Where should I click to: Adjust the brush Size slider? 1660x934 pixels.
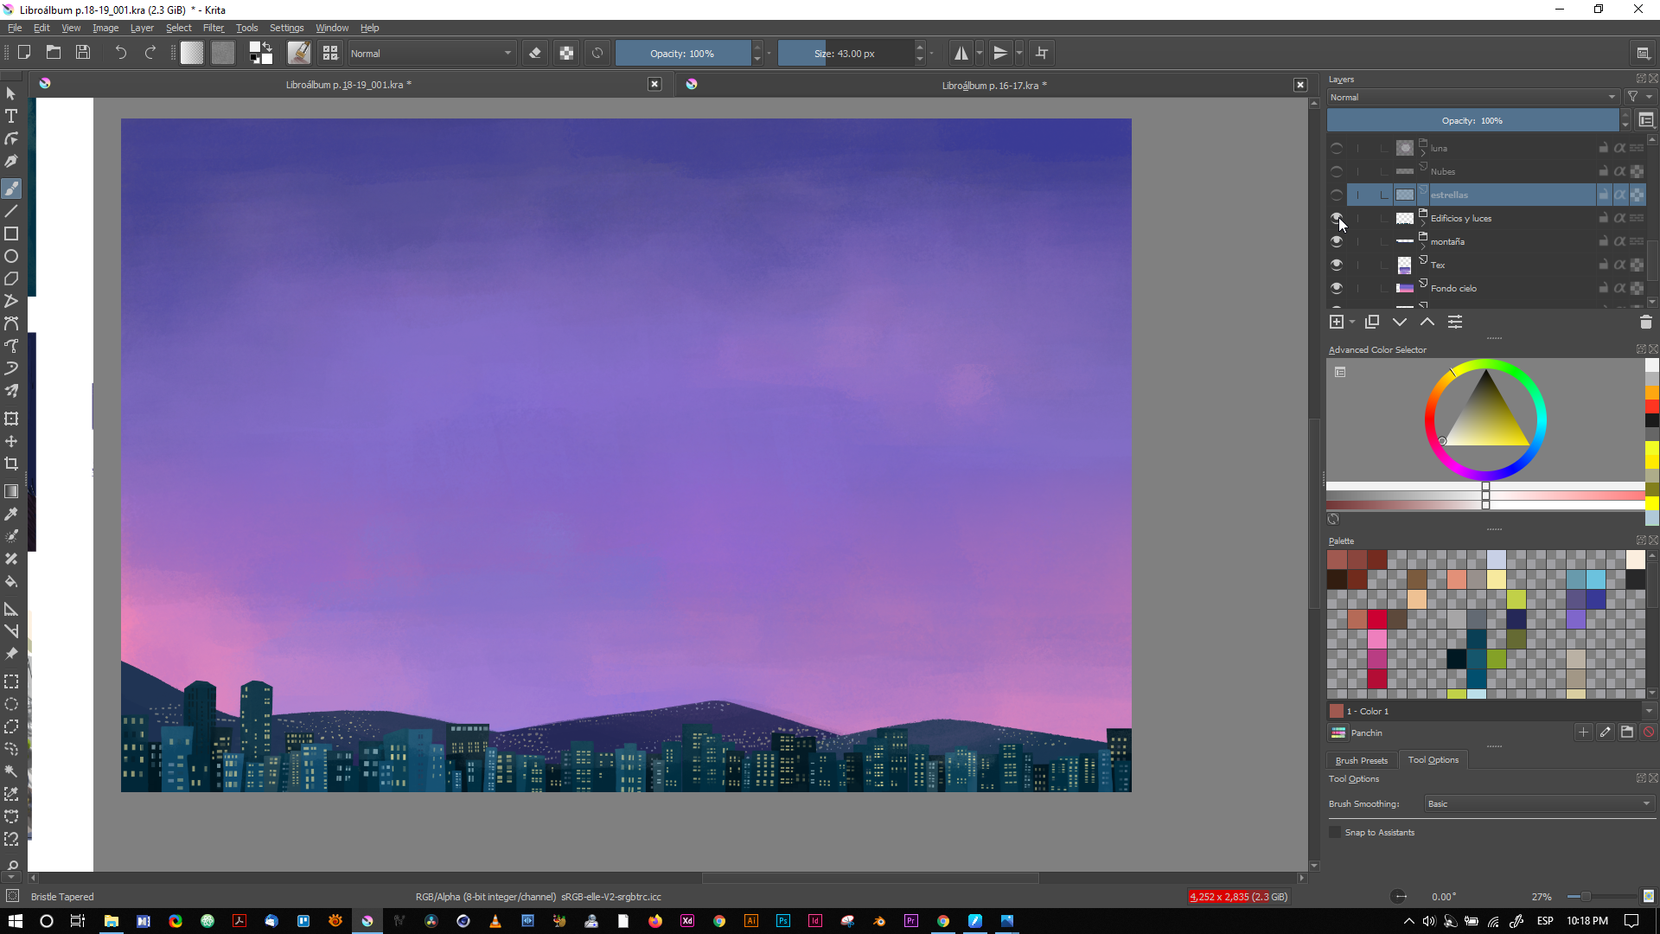pos(846,53)
